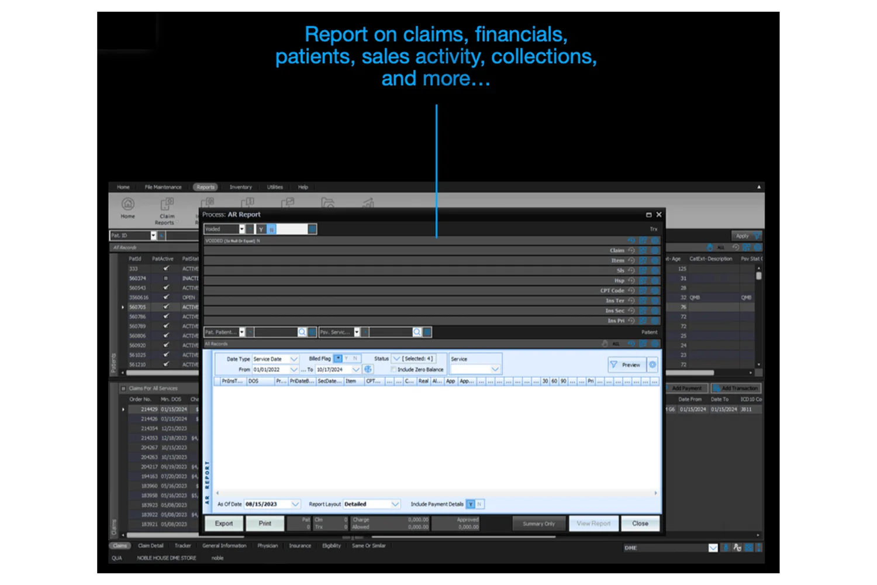The height and width of the screenshot is (585, 877).
Task: Click the blue grid icon in the Claim row
Action: [643, 250]
